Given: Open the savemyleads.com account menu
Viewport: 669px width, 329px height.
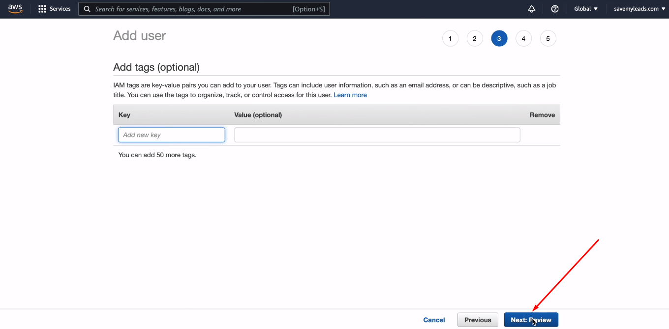Looking at the screenshot, I should 639,9.
